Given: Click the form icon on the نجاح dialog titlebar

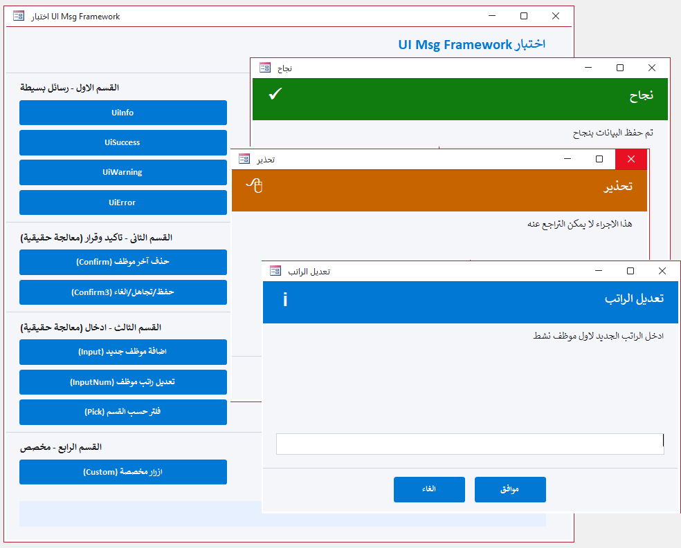Looking at the screenshot, I should coord(265,68).
